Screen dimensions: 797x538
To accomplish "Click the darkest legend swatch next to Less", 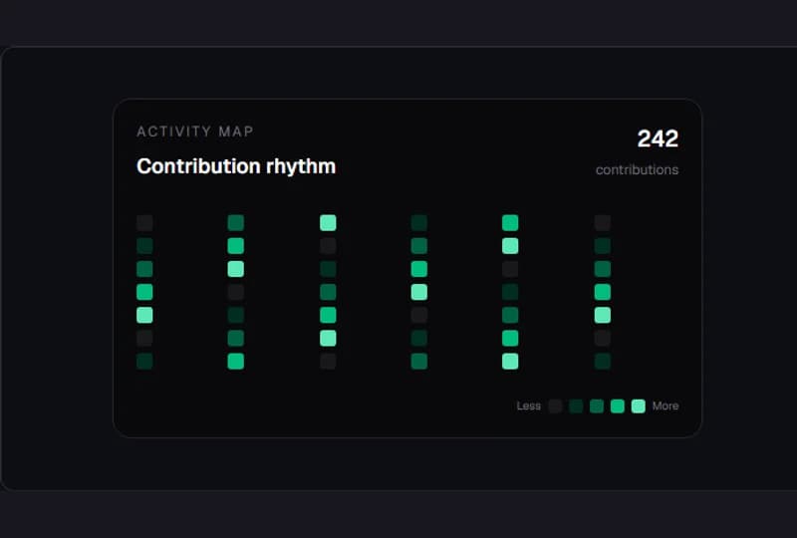I will [555, 405].
